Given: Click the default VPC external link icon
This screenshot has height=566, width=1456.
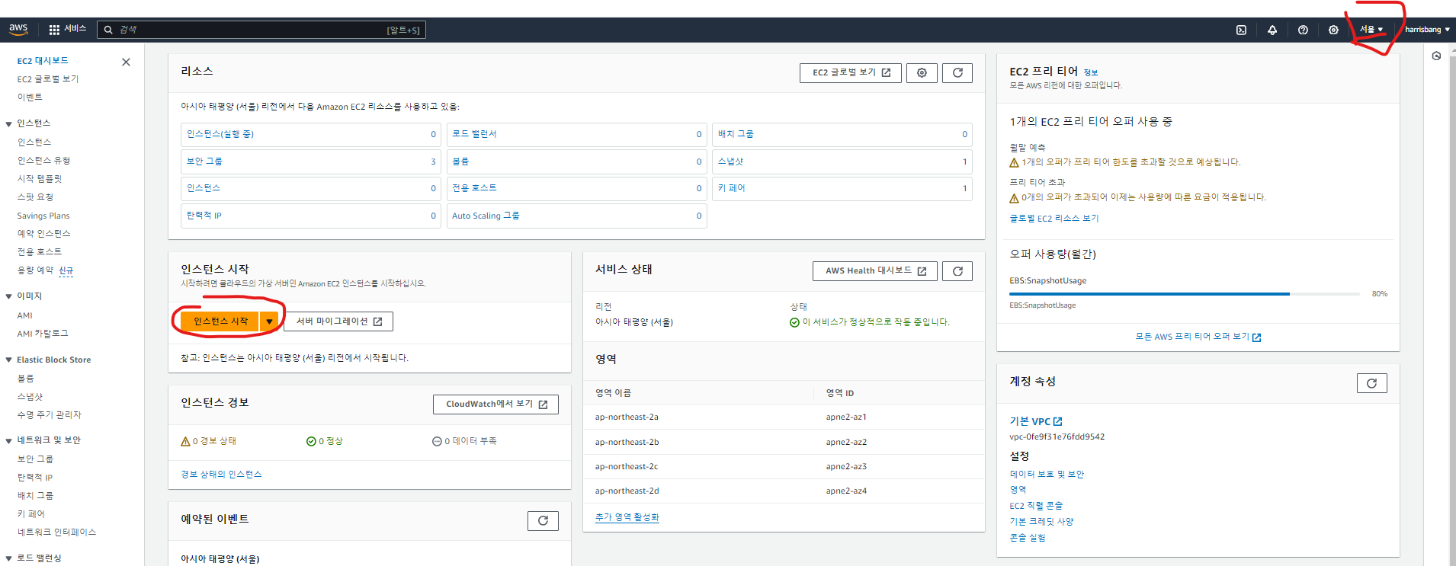Looking at the screenshot, I should pos(1058,421).
